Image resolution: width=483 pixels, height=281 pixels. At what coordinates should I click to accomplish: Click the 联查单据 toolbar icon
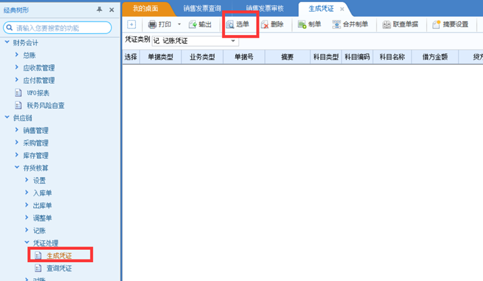[x=386, y=24]
